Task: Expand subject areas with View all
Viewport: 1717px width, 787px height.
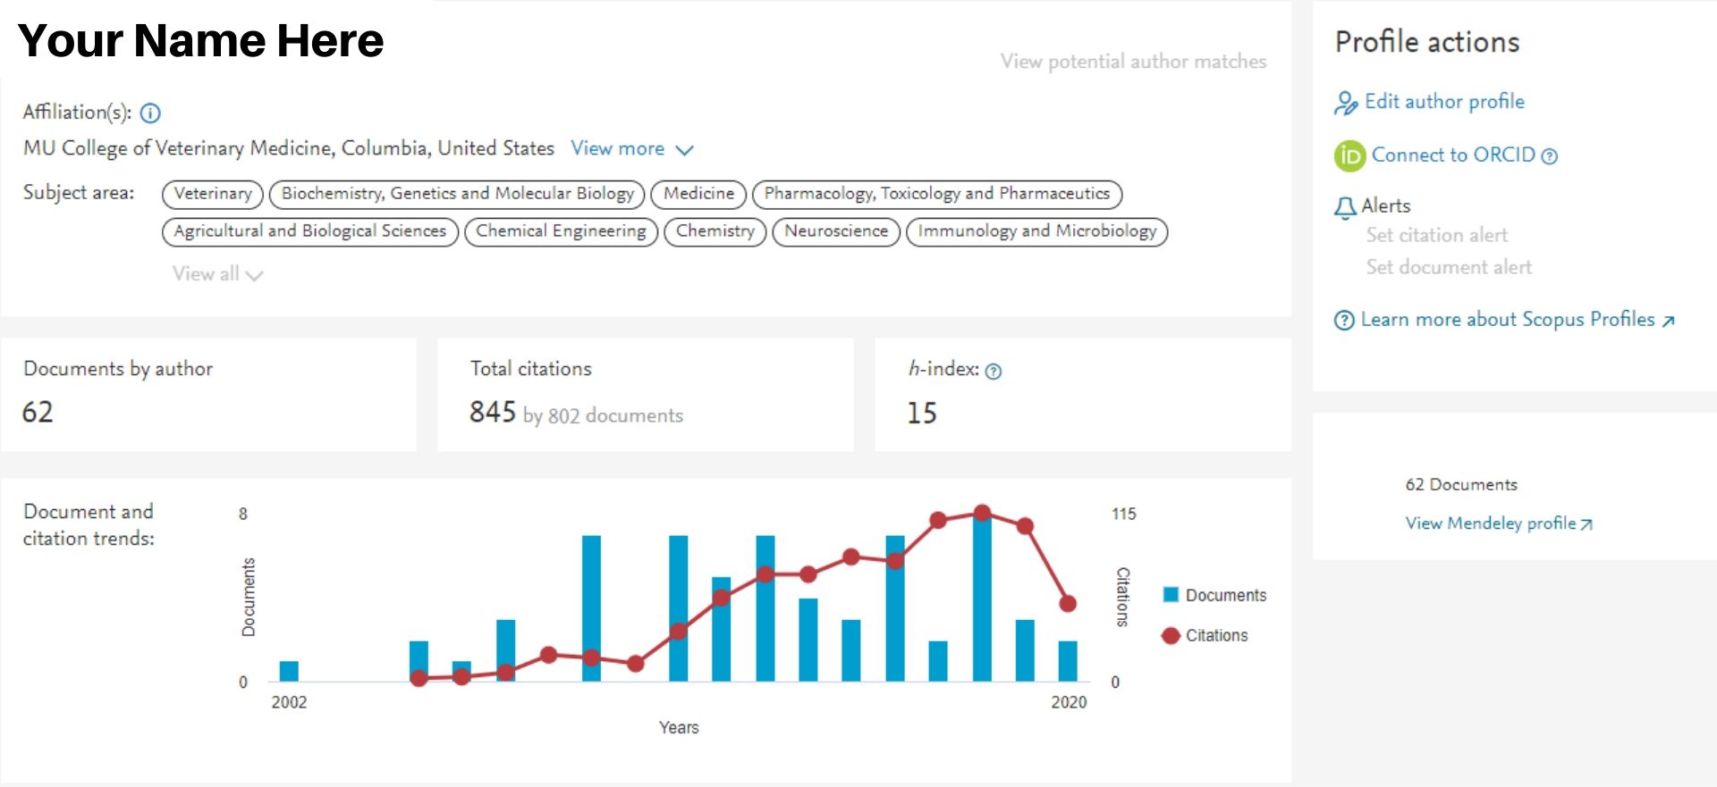Action: click(216, 274)
